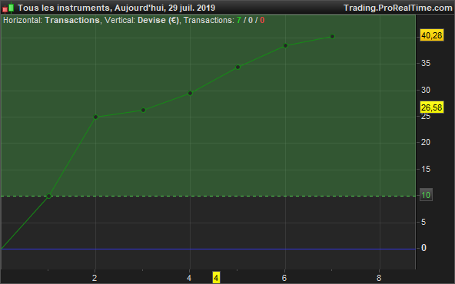Select the vertical axis 'Devise (€)' setting
This screenshot has width=455, height=284.
[x=158, y=20]
